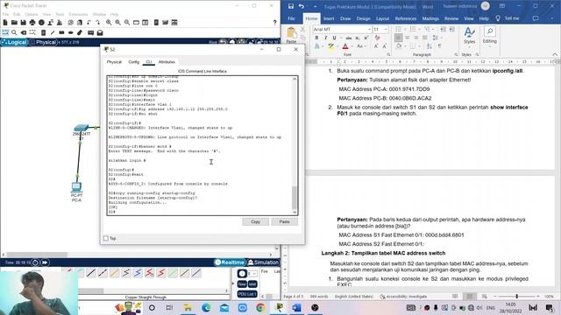Open Paragraph dialog launcher in Word
561x315 pixels.
tap(456, 54)
